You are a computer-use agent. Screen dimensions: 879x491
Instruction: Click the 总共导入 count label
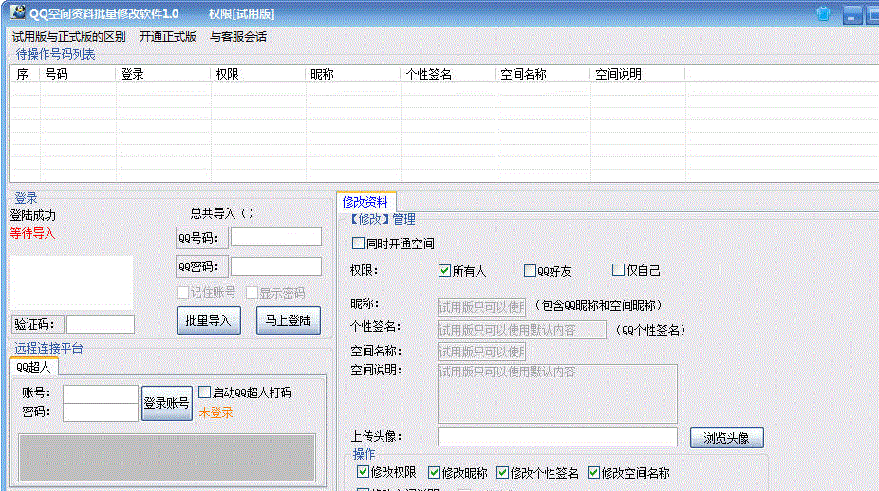(222, 213)
